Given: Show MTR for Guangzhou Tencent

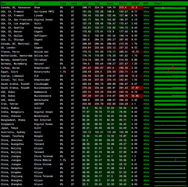Looking at the screenshot, I should click(x=146, y=144).
